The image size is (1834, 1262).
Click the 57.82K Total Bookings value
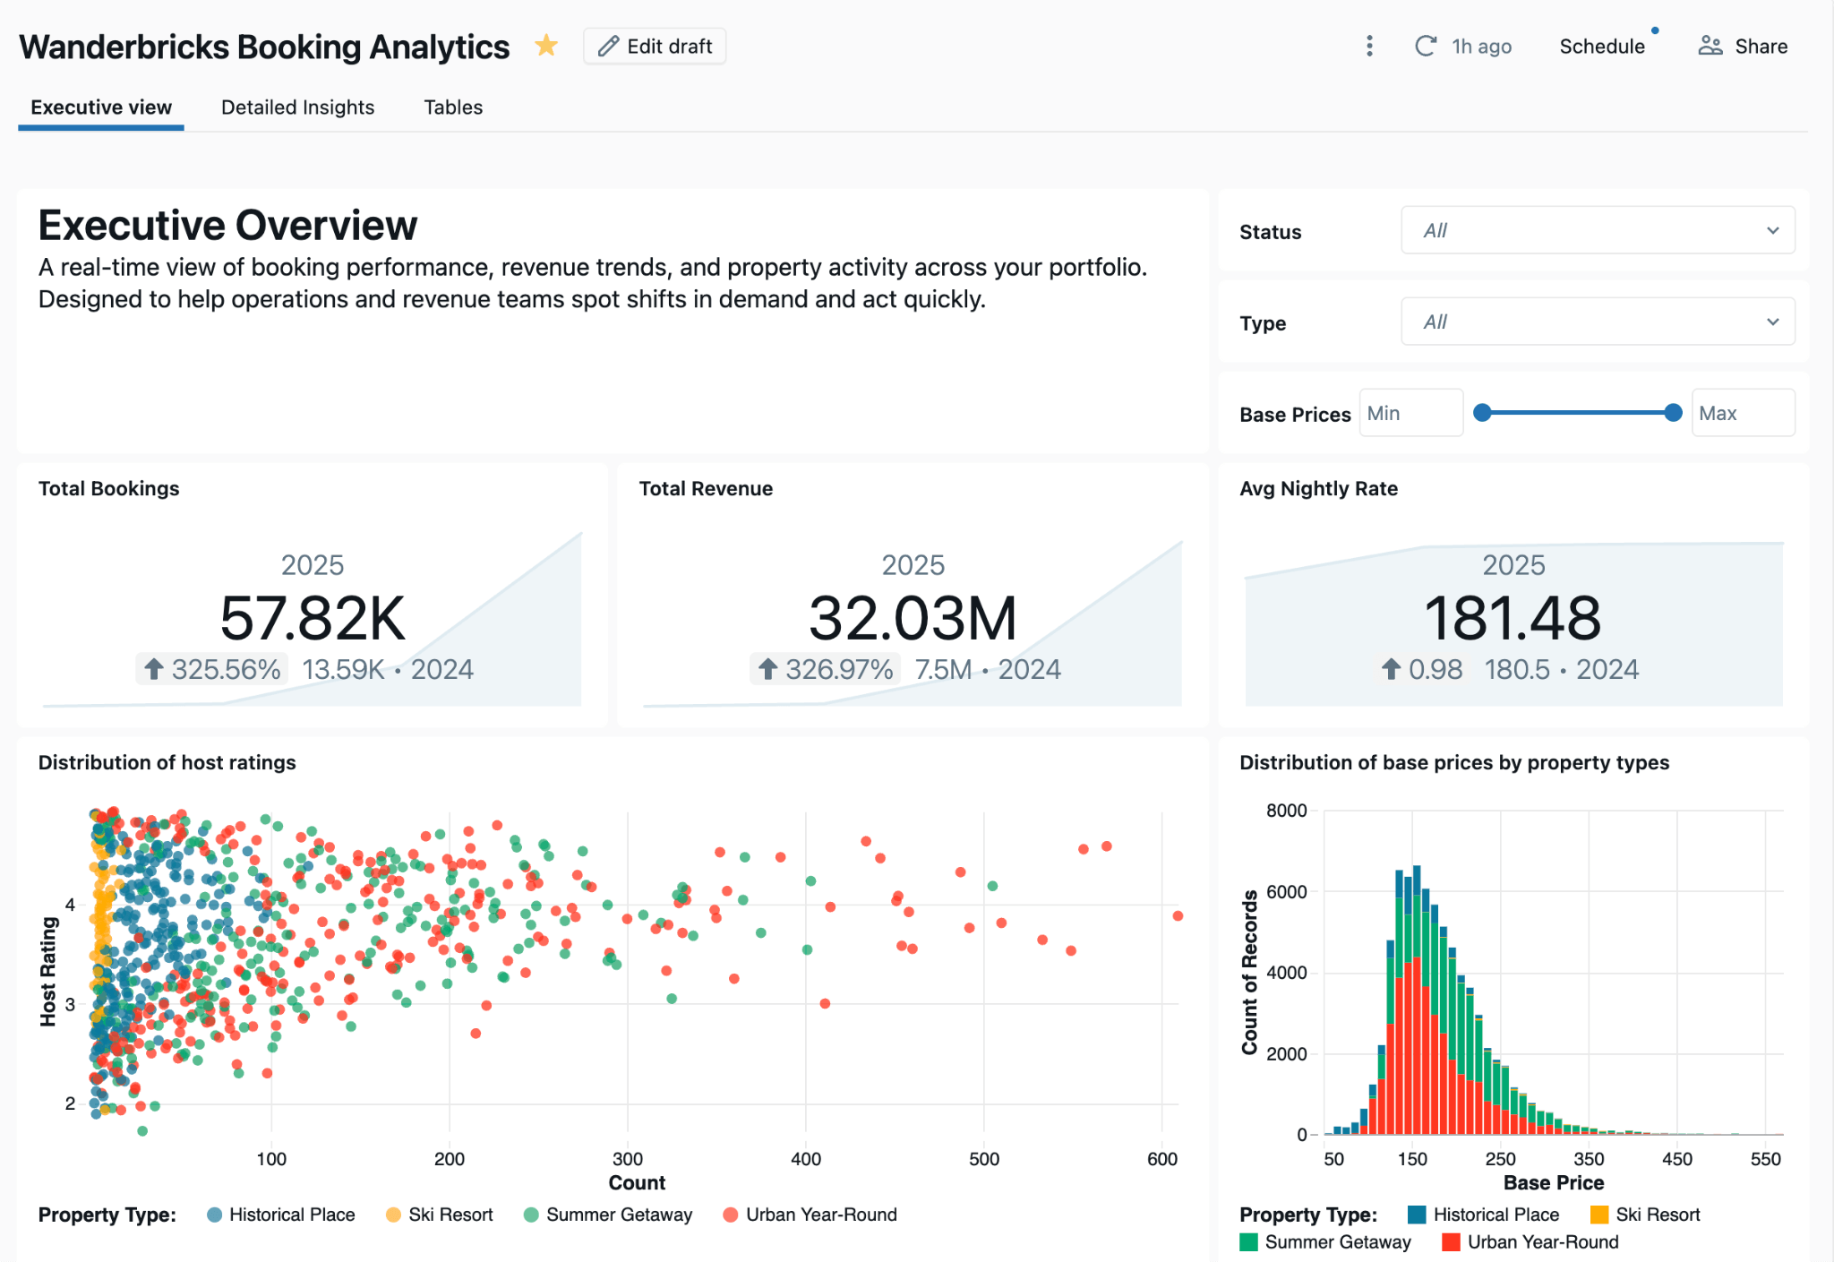(x=313, y=618)
